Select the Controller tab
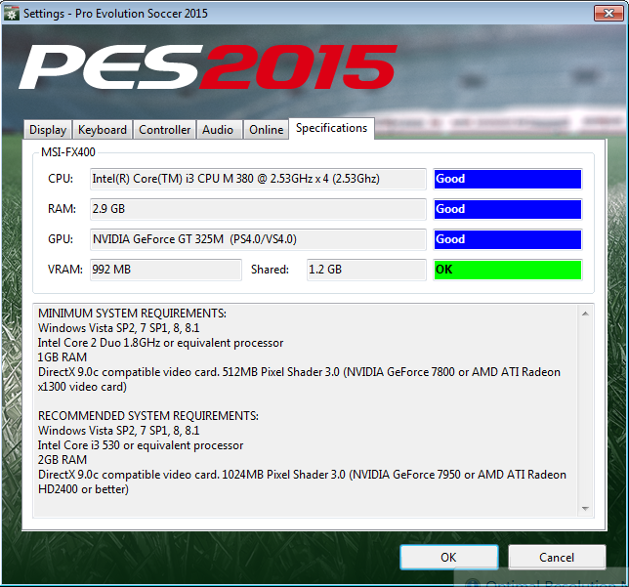The height and width of the screenshot is (587, 629). click(x=165, y=130)
